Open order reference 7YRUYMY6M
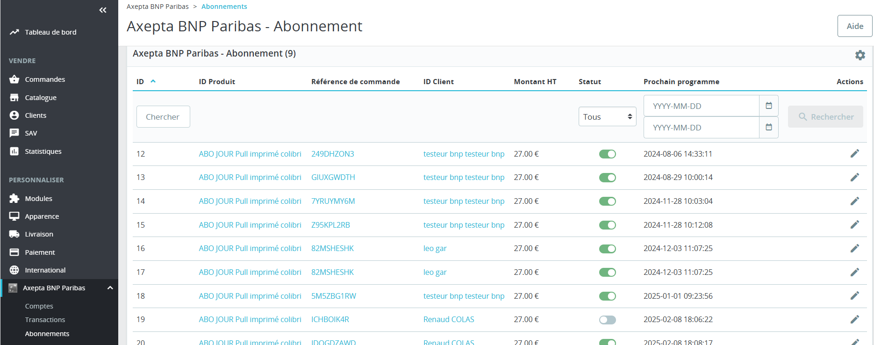The height and width of the screenshot is (345, 874). point(333,201)
